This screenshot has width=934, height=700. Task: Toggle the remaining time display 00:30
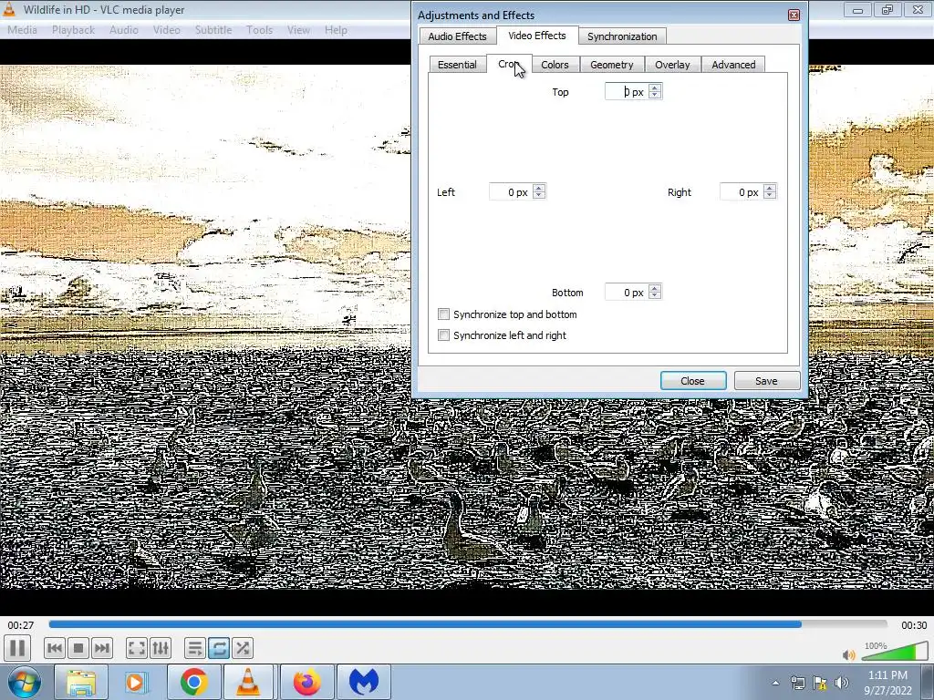[x=914, y=625]
